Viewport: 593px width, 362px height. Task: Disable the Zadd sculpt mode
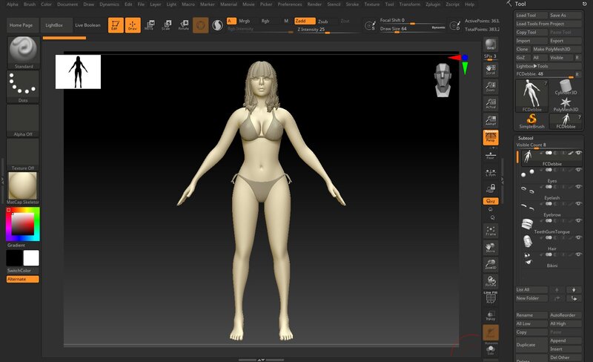point(305,21)
